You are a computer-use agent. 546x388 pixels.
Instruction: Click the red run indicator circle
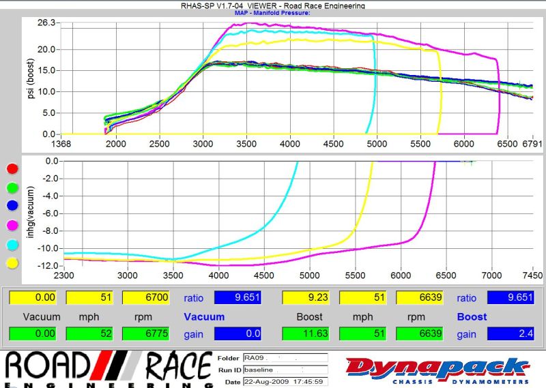click(11, 168)
